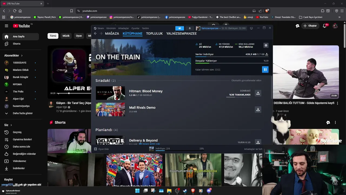The width and height of the screenshot is (346, 195).
Task: Open Oyunlar menu in Steam
Action: (135, 28)
